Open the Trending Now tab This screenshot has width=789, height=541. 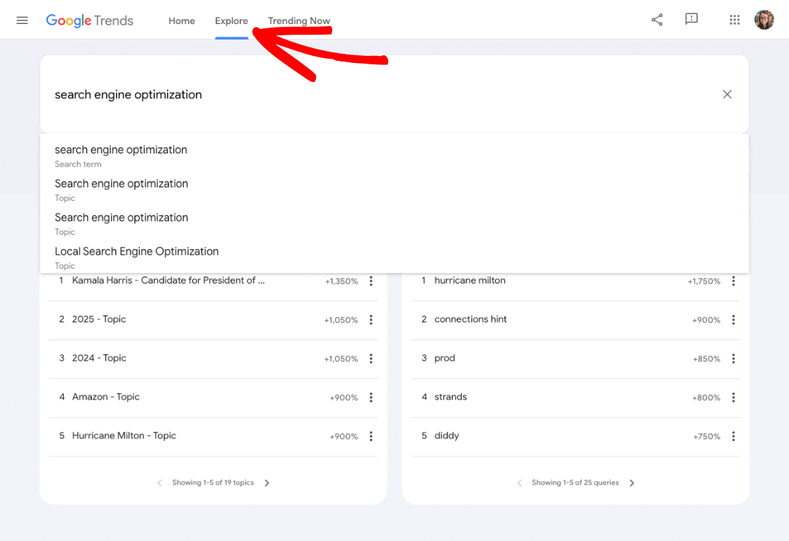(x=298, y=21)
